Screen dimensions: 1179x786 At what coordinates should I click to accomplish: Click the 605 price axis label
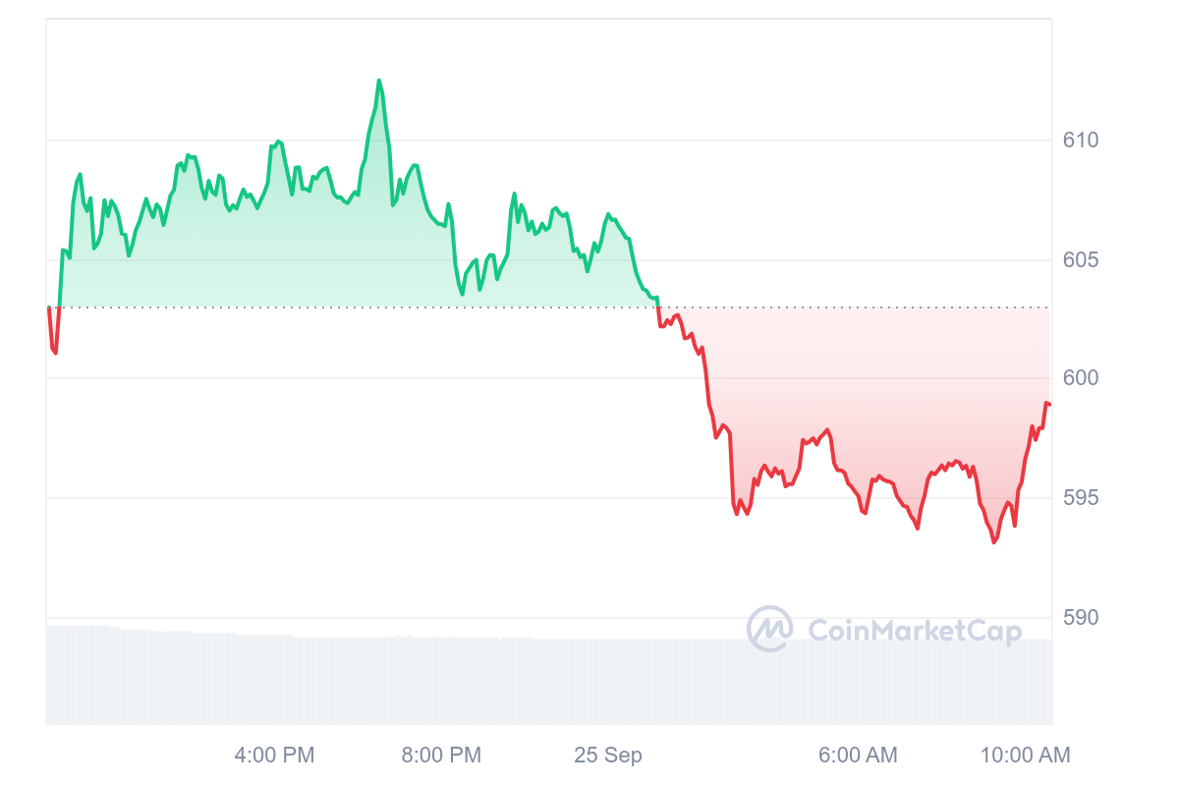[1081, 260]
